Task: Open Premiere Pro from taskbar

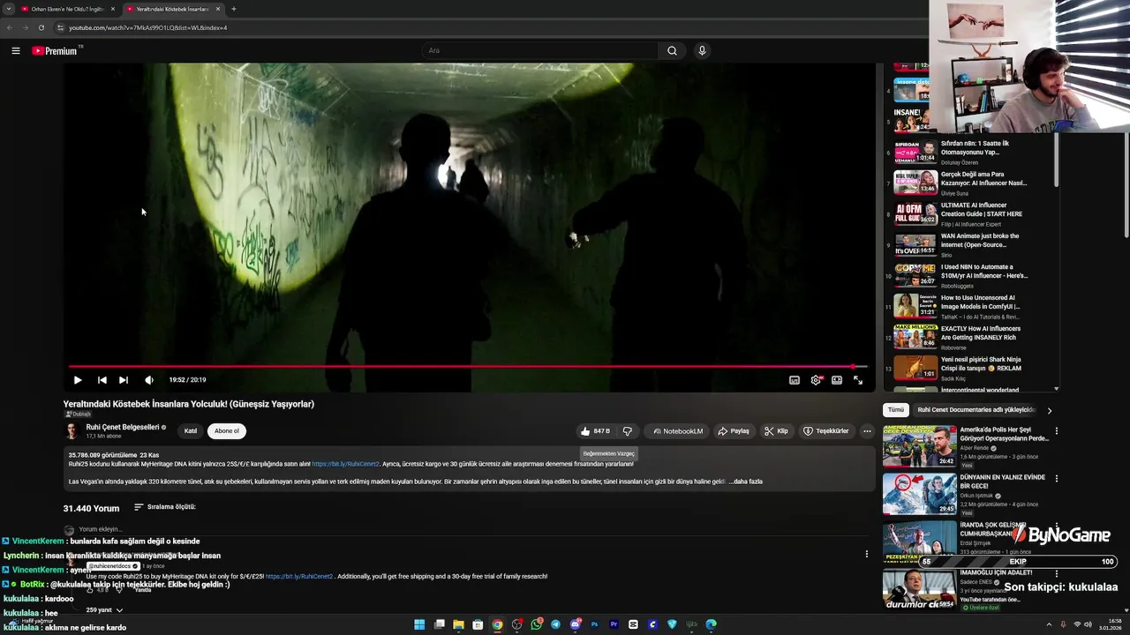Action: pyautogui.click(x=614, y=624)
